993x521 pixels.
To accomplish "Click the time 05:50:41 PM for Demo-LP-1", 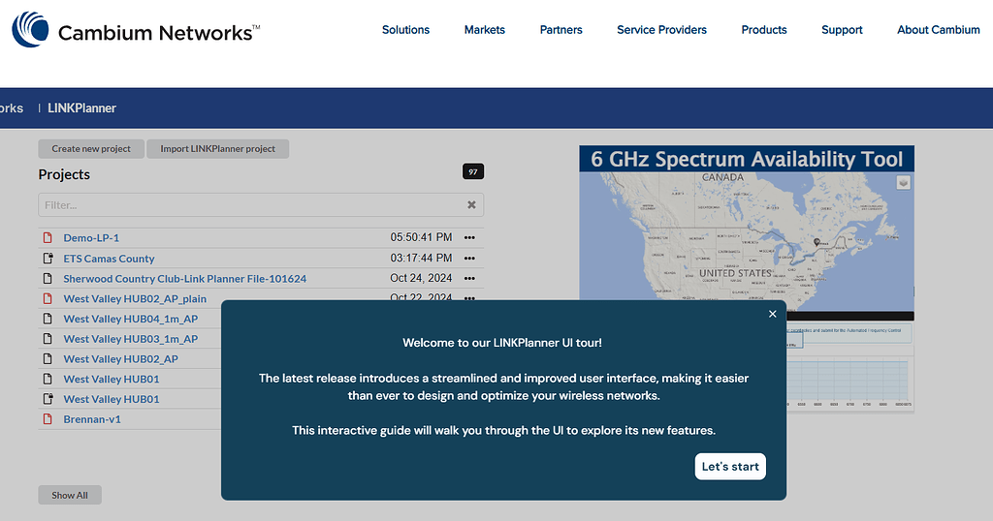I will (421, 237).
